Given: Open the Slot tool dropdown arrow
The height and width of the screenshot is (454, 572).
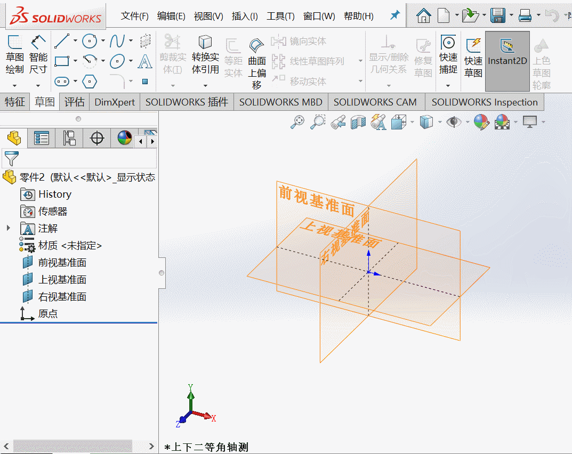Looking at the screenshot, I should click(x=75, y=81).
